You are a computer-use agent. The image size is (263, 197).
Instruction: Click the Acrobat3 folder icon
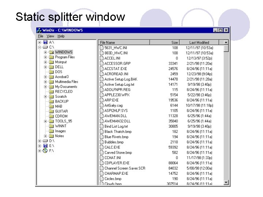coord(51,77)
